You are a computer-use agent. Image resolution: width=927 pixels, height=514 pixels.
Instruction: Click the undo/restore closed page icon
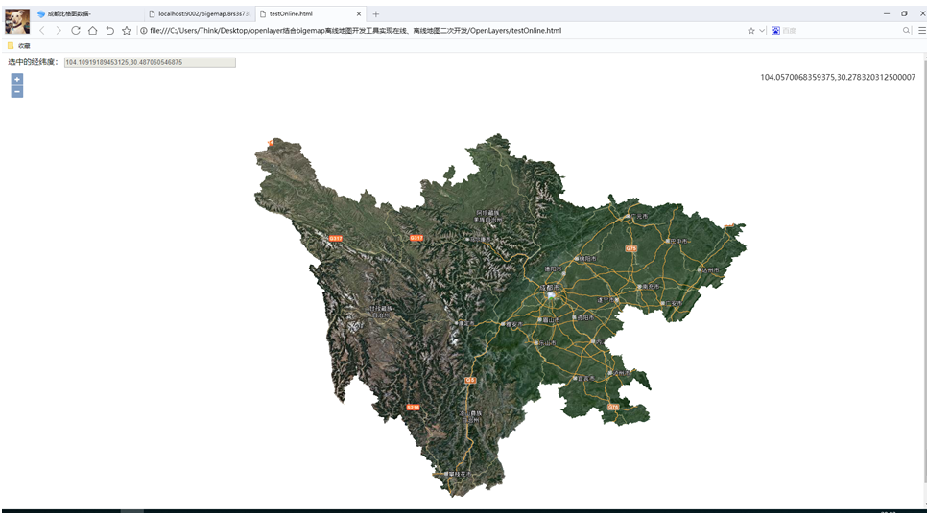point(109,31)
